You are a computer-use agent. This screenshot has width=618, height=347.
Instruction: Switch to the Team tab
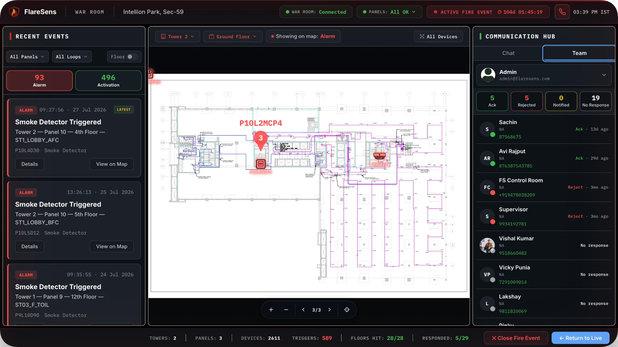[579, 53]
